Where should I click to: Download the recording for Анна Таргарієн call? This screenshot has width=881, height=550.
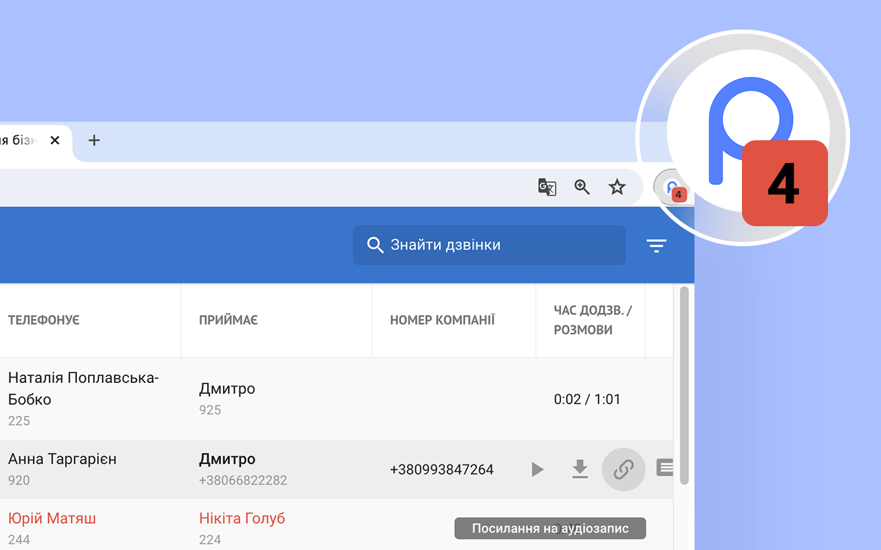580,470
